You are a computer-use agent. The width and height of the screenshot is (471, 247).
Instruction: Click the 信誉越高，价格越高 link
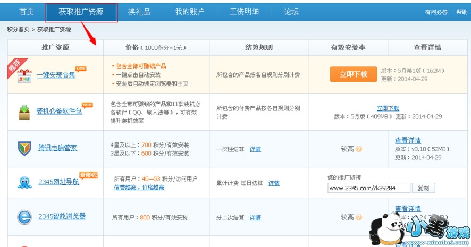139,188
